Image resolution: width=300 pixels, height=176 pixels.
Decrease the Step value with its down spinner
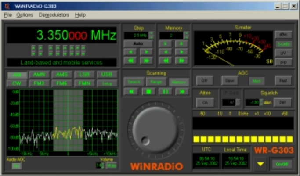coord(151,37)
